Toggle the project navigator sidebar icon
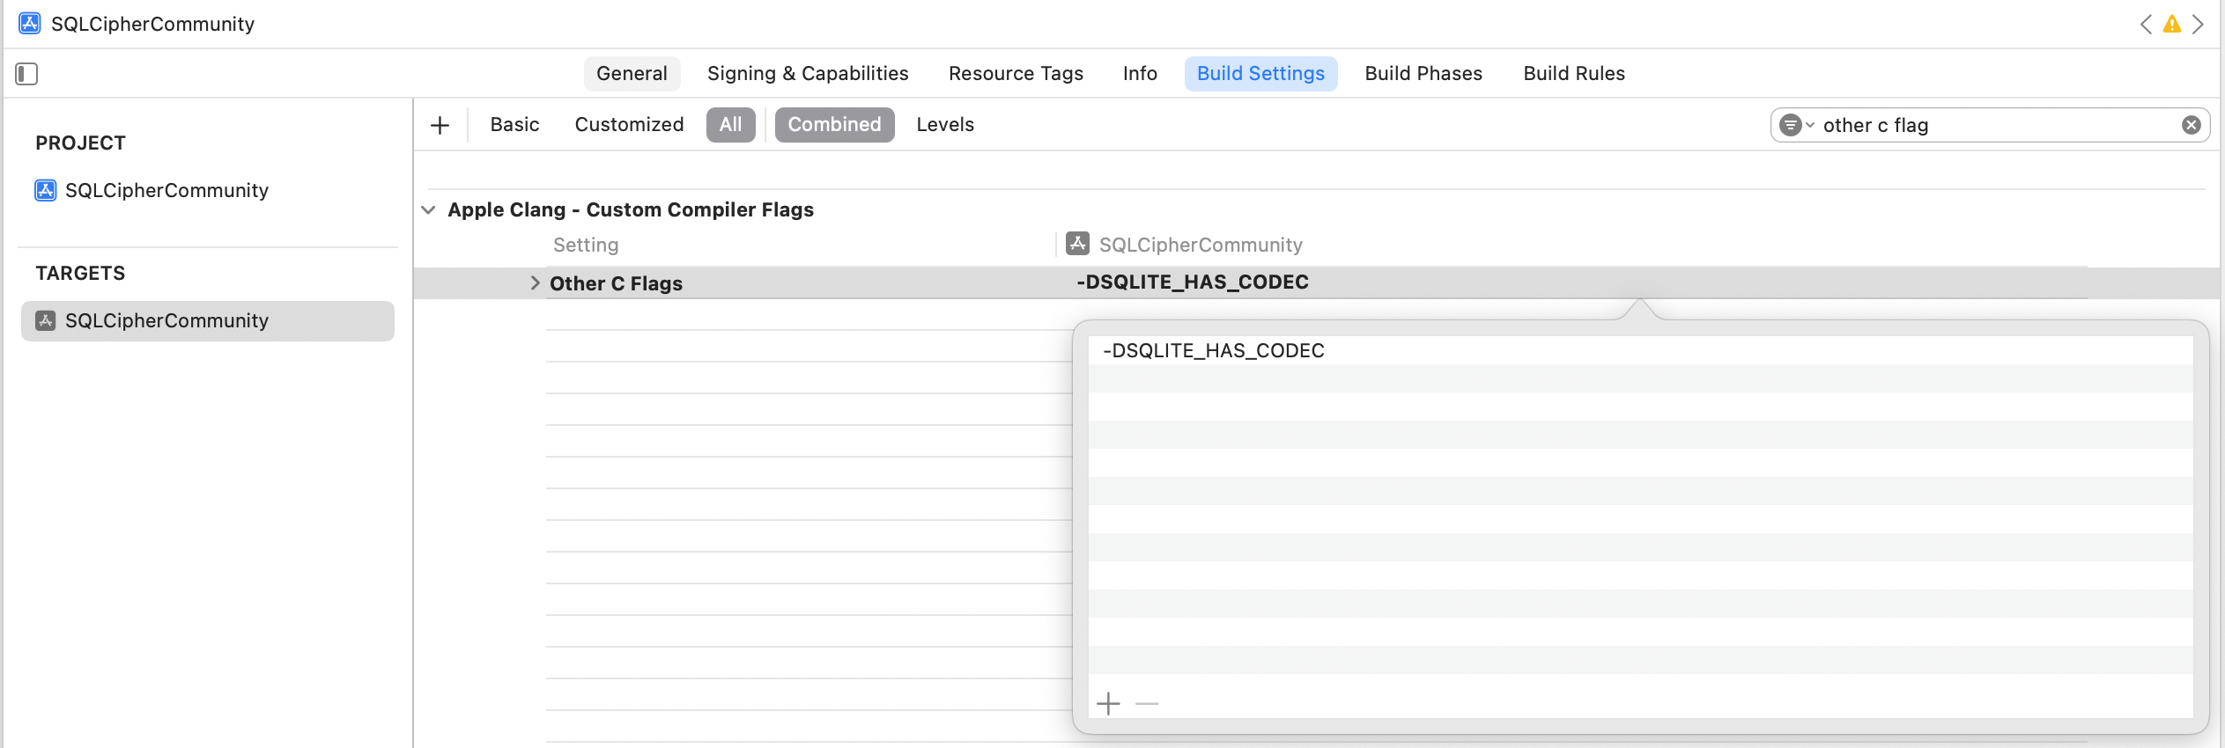Screen dimensions: 2225x748 coord(26,74)
